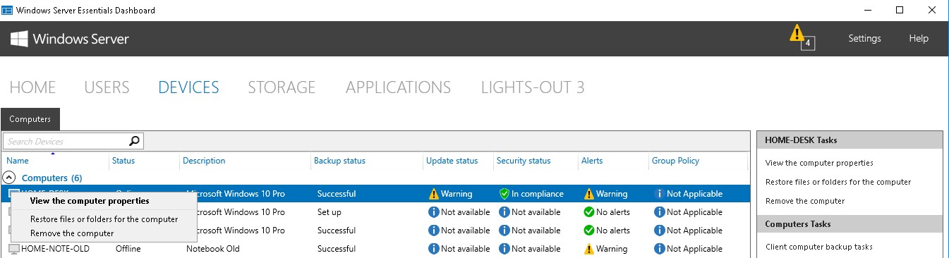The height and width of the screenshot is (258, 949).
Task: Open the APPLICATIONS section
Action: pyautogui.click(x=398, y=87)
